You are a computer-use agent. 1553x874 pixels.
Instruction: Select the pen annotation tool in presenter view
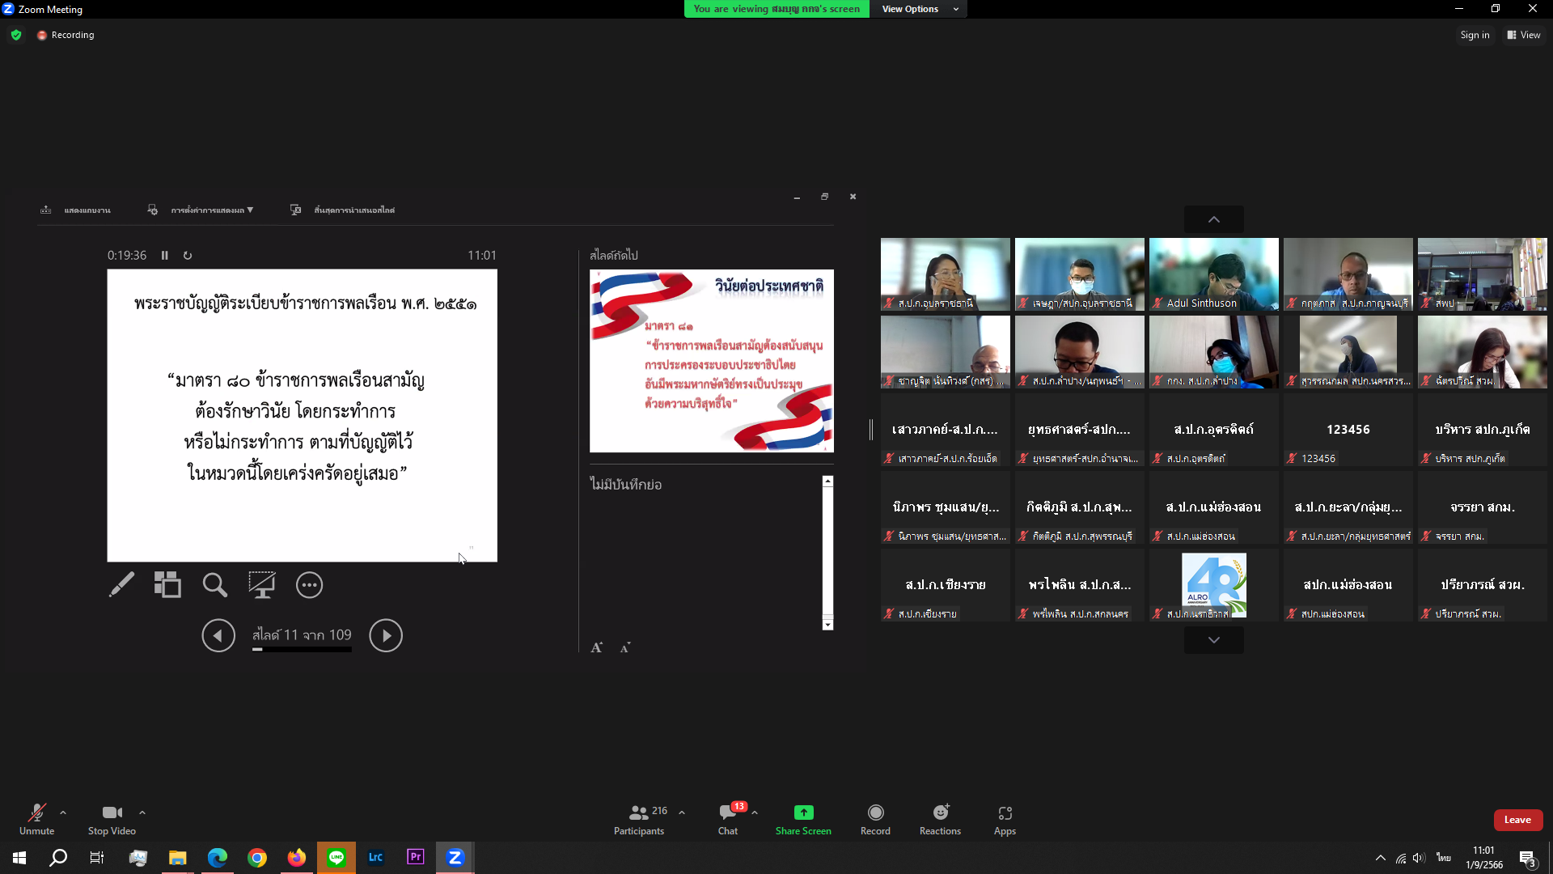click(x=121, y=585)
